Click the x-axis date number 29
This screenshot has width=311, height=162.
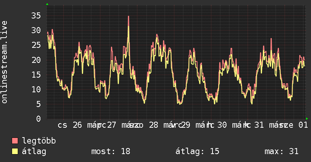pos(185,125)
